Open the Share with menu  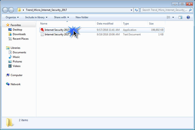coord(62,17)
